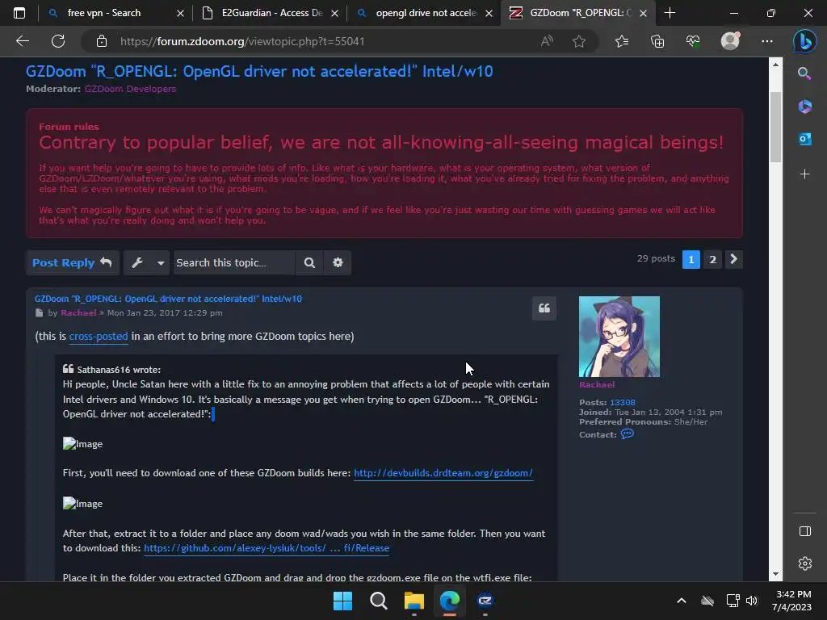This screenshot has width=827, height=620.
Task: Open the github alexey-lysiuk tools link
Action: (x=267, y=548)
